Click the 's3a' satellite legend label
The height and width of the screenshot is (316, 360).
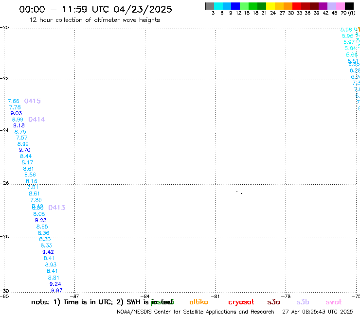tap(273, 302)
